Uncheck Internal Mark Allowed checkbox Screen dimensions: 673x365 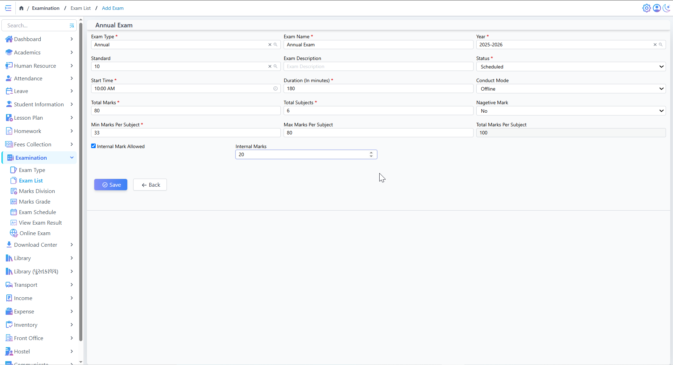(x=94, y=146)
